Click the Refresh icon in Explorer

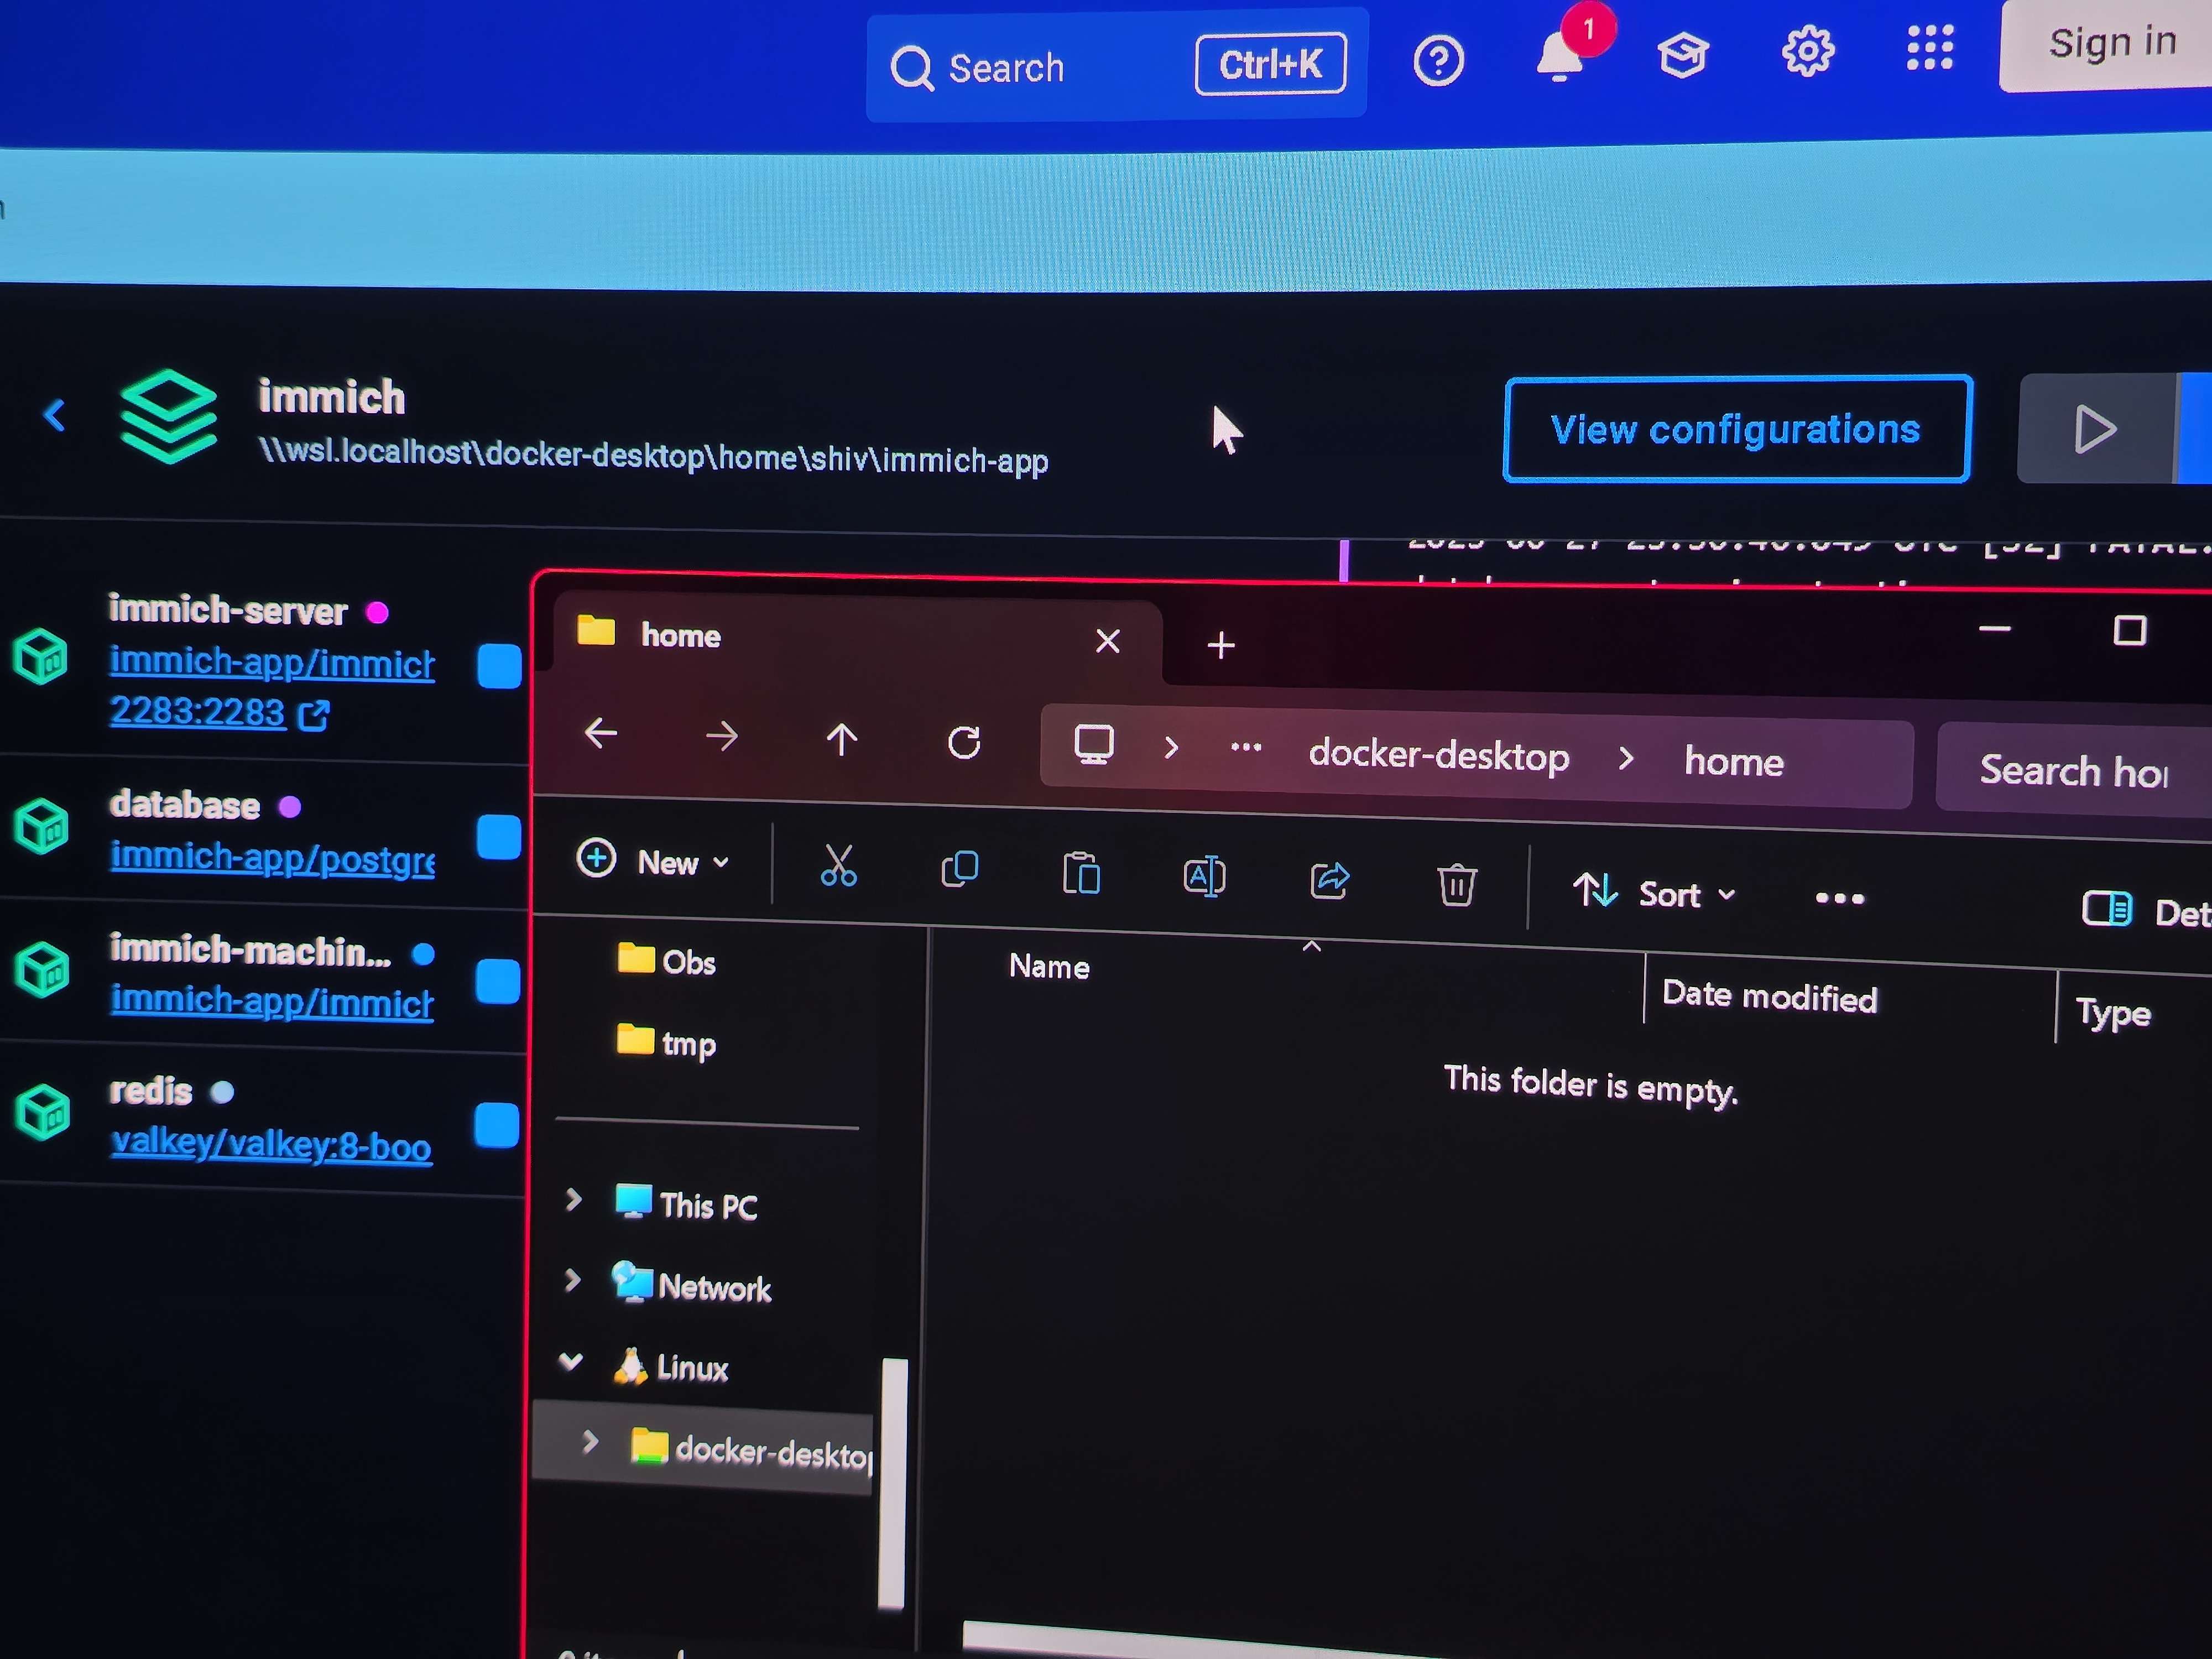964,743
